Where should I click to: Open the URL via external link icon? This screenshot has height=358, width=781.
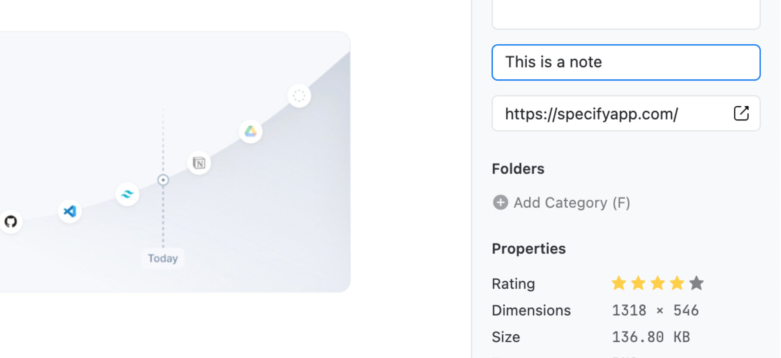(x=741, y=114)
